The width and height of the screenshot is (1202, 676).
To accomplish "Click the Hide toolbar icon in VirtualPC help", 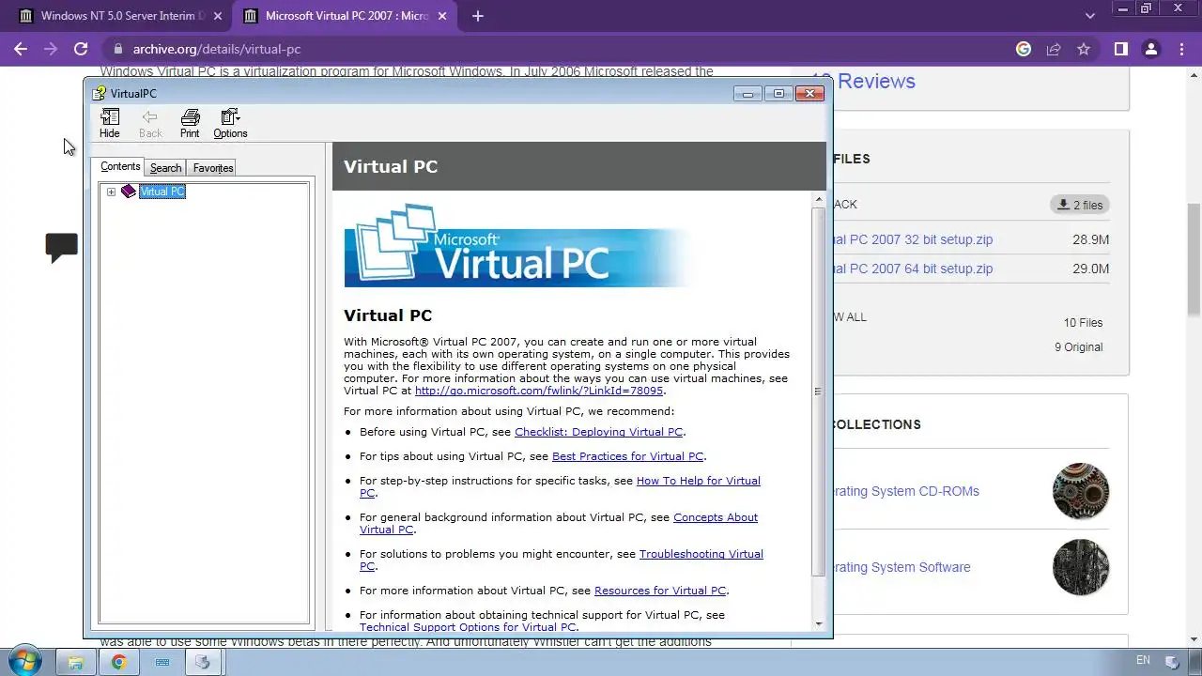I will click(110, 123).
